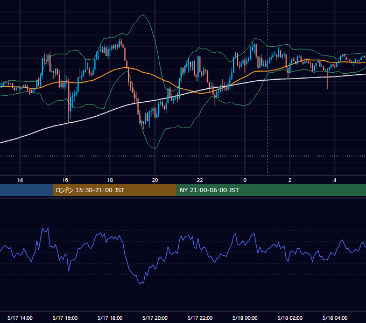The height and width of the screenshot is (323, 366).
Task: Click the 5/18 04:00 date label
Action: 335,318
